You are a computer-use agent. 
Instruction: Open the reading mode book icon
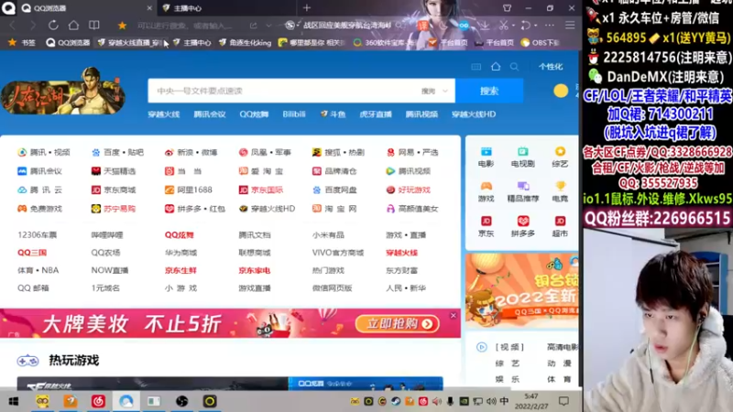pos(94,26)
